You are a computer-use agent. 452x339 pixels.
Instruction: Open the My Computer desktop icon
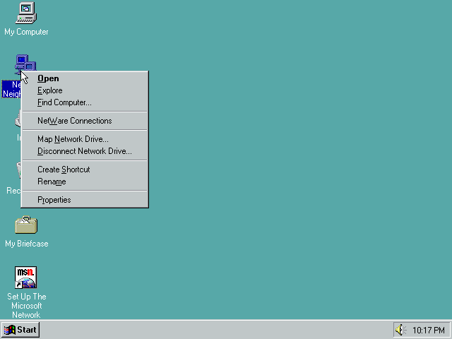click(x=26, y=13)
